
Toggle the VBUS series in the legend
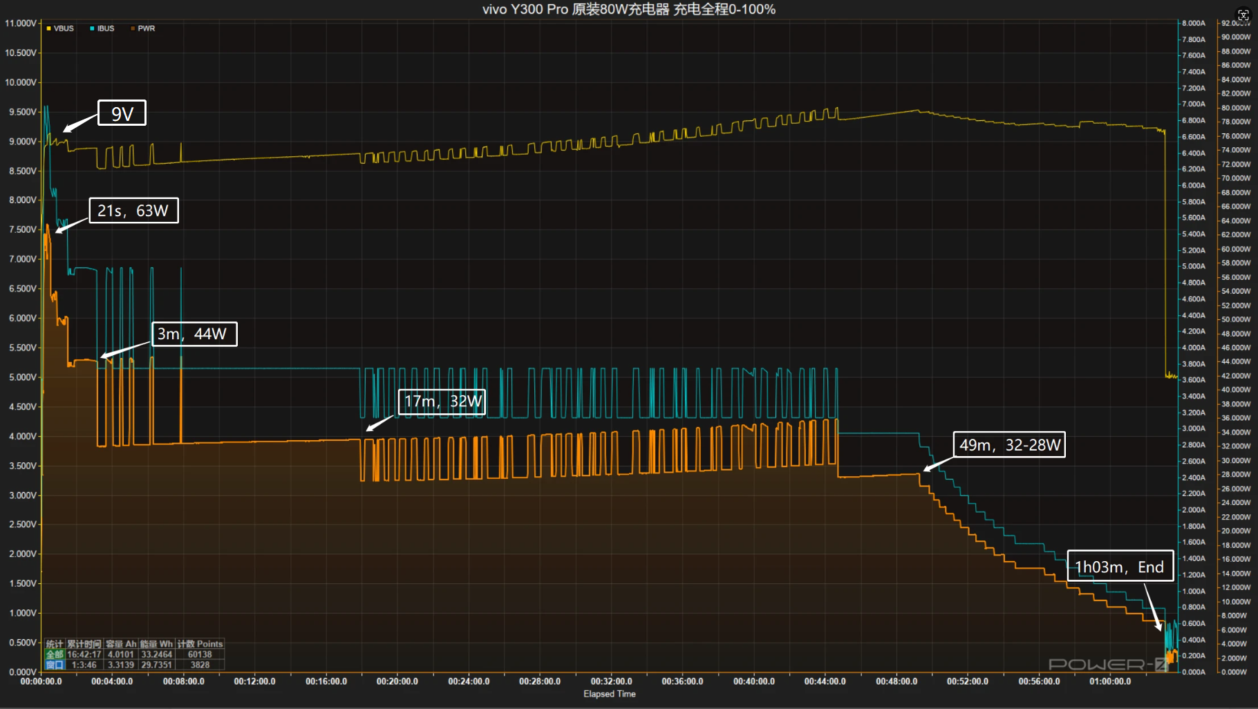[60, 28]
